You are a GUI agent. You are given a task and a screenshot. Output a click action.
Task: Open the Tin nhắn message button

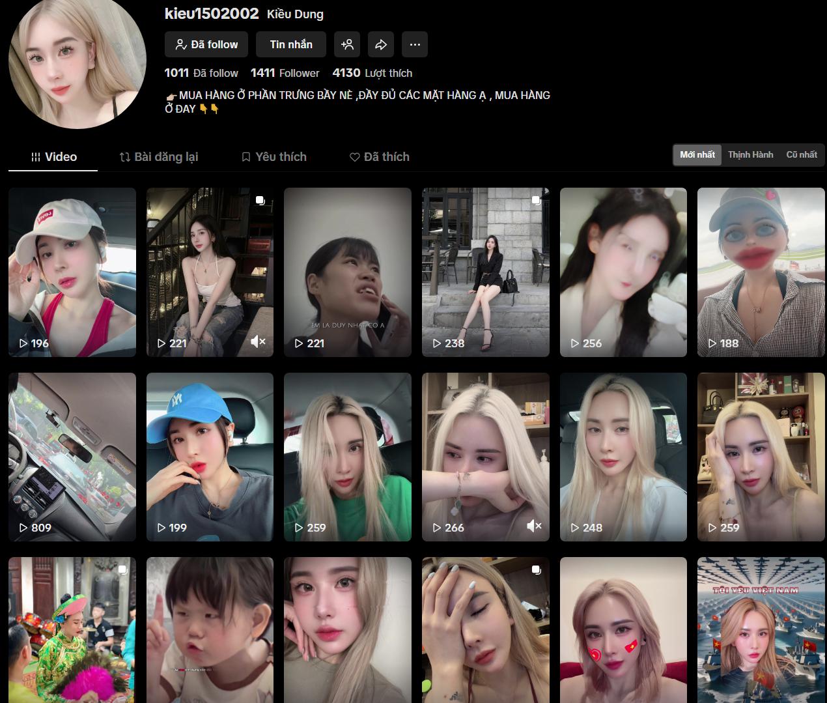[x=291, y=44]
